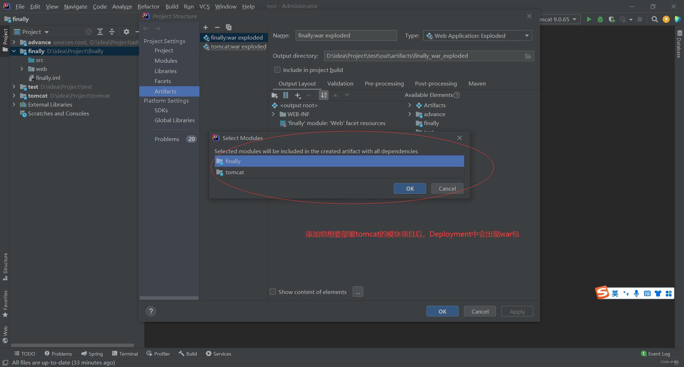Cancel the Select Modules dialog

pos(447,188)
